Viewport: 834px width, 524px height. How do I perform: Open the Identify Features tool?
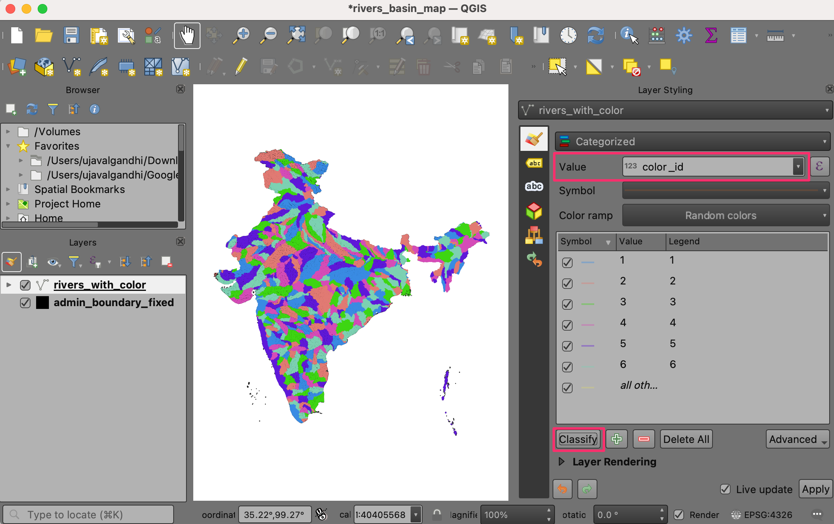(628, 36)
